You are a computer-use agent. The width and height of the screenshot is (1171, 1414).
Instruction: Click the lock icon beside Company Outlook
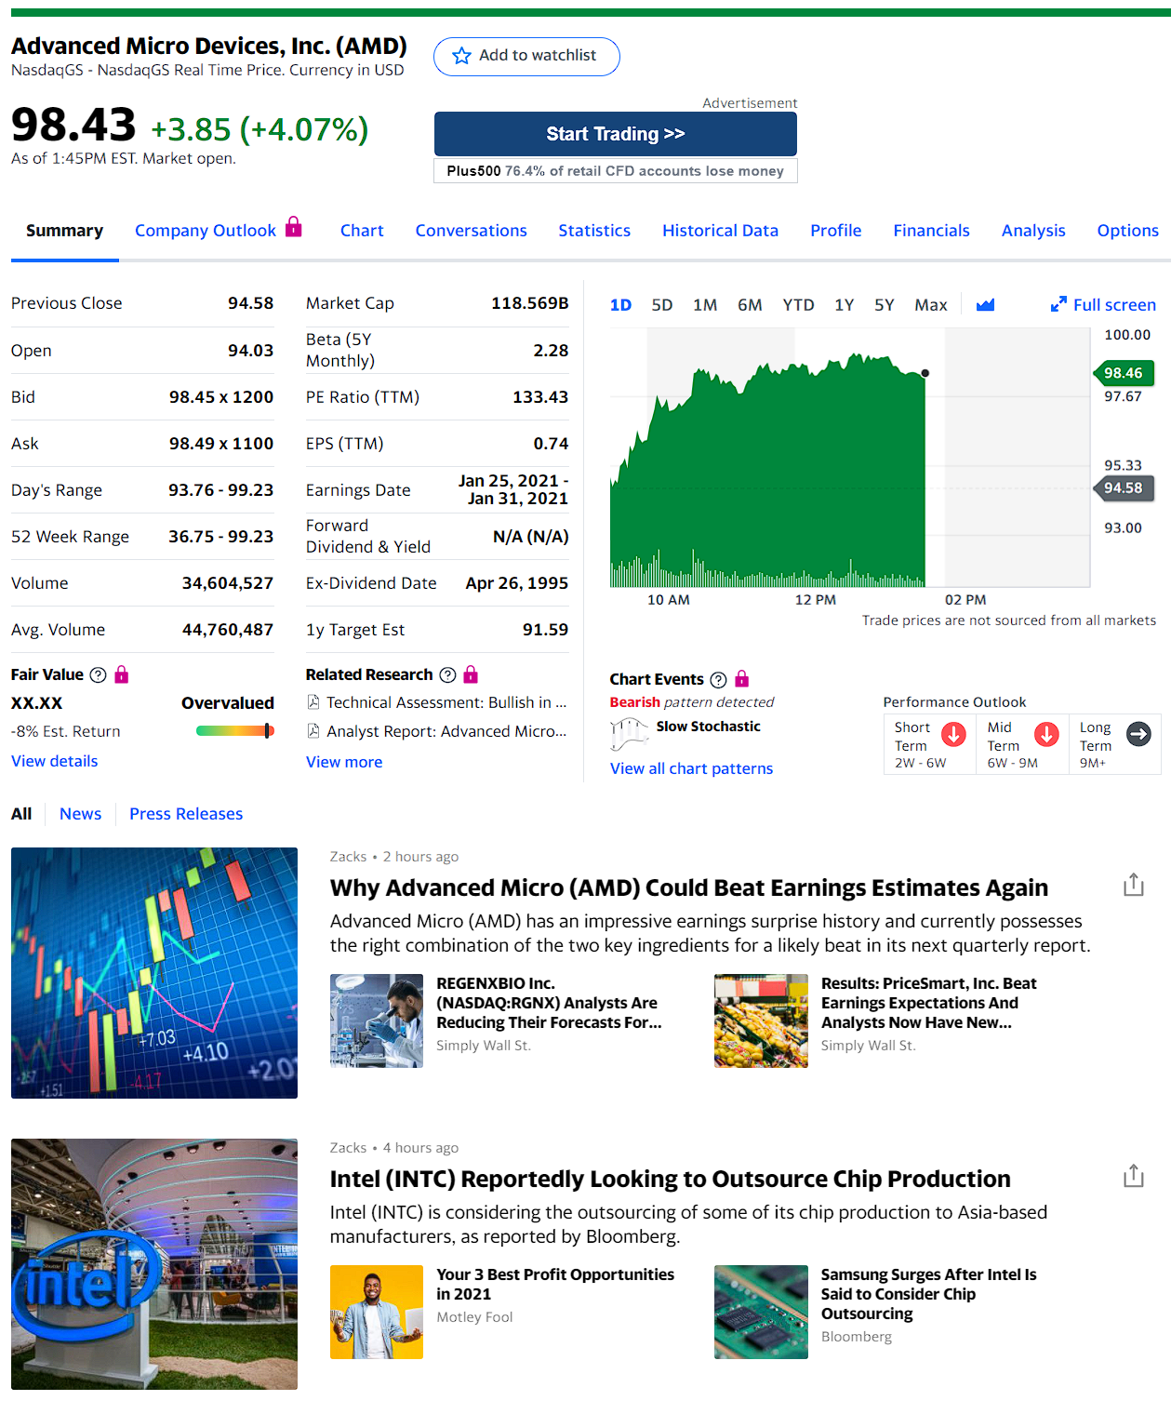294,226
